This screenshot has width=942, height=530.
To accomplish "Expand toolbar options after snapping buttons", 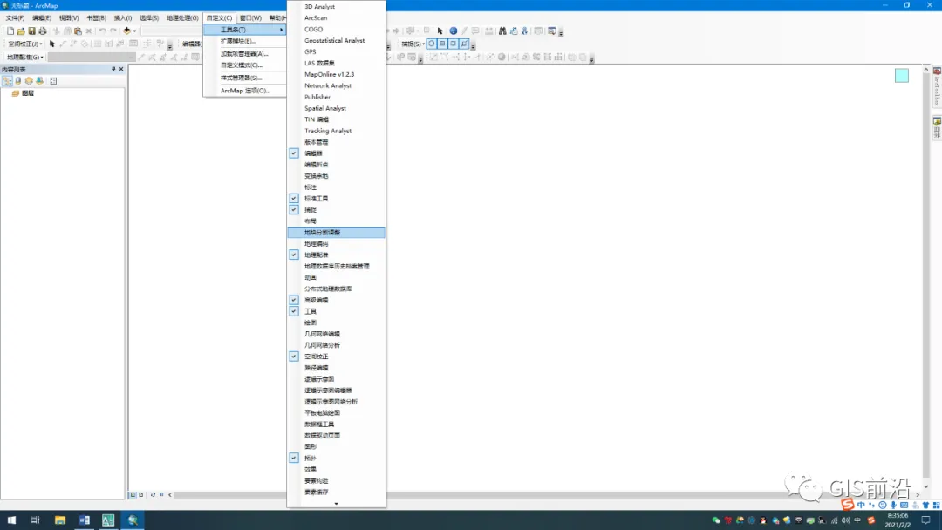I will (474, 45).
